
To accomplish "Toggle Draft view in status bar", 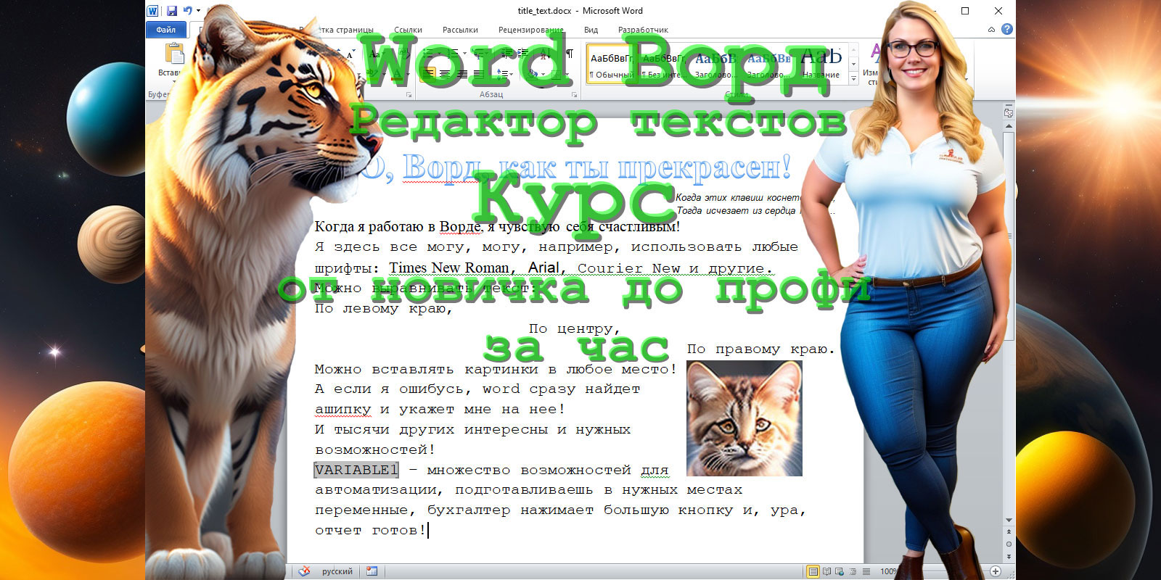I will coord(866,571).
